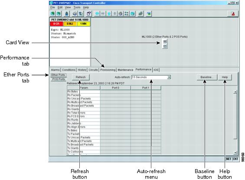Click the orange MJ major alarm counter

coord(70,24)
